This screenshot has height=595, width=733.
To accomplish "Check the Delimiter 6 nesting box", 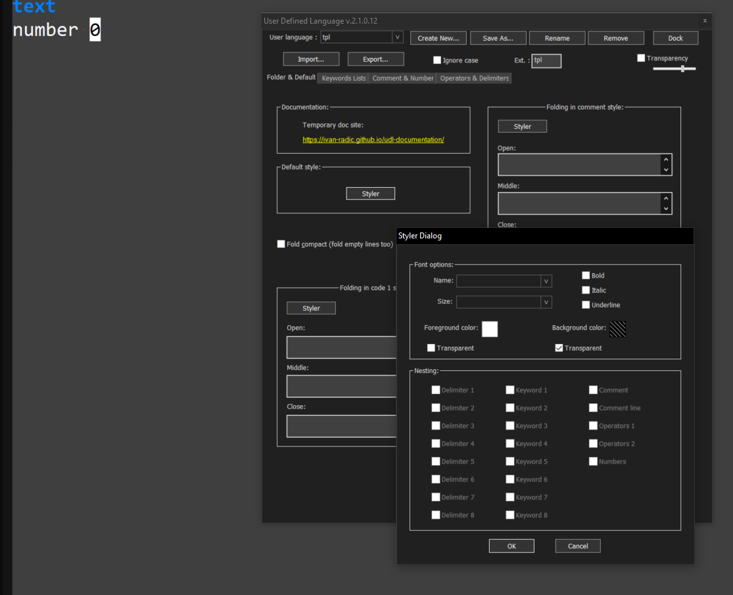I will coord(436,479).
